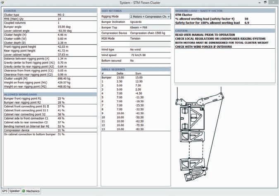Click Bumper Top value Kbeam + Ptilt
Image resolution: width=279 pixels, height=196 pixels.
[x=138, y=28]
